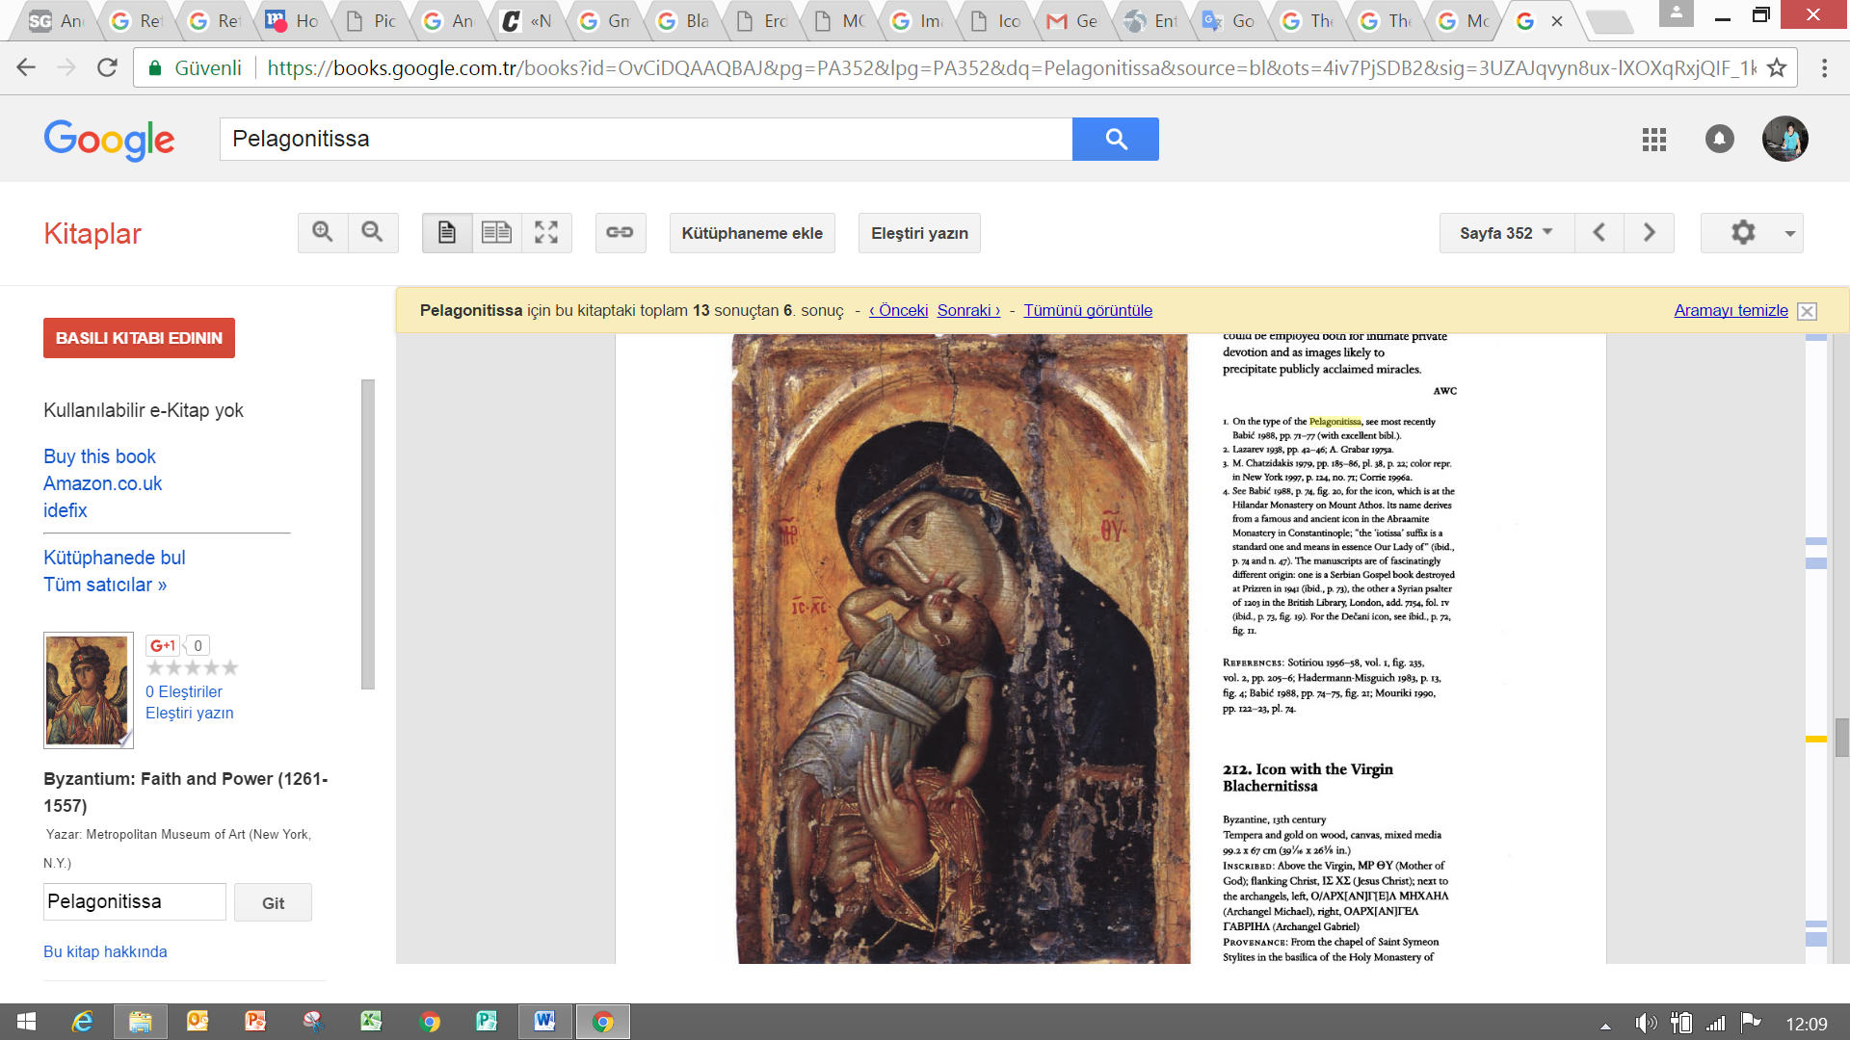Open File Explorer from taskbar
Image resolution: width=1850 pixels, height=1040 pixels.
click(141, 1022)
